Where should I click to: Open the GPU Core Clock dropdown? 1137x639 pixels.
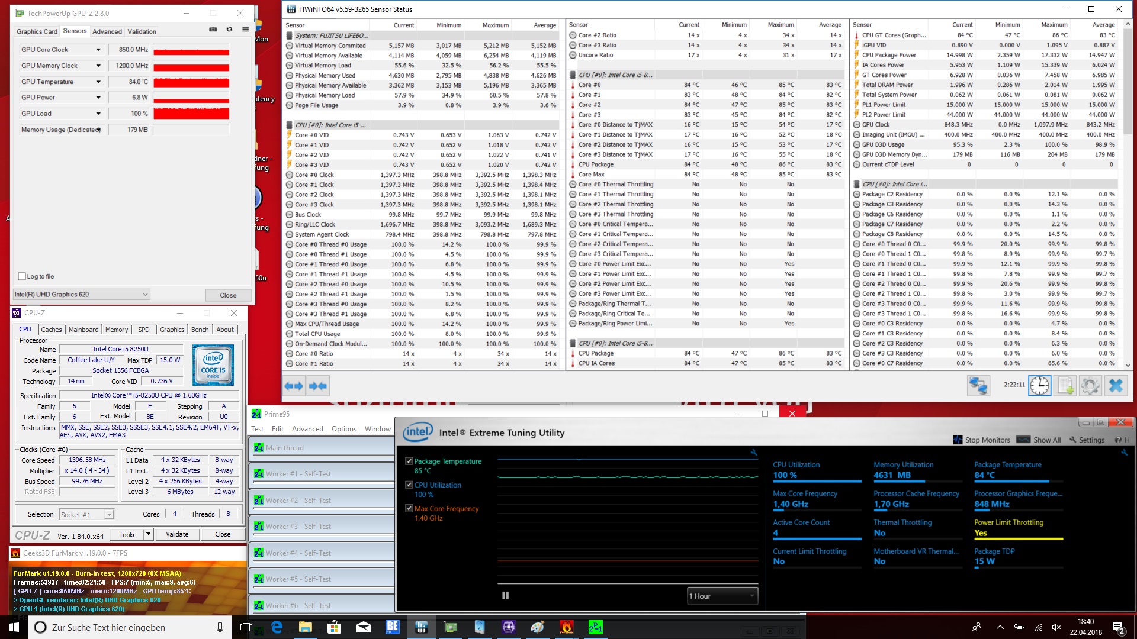(x=98, y=50)
